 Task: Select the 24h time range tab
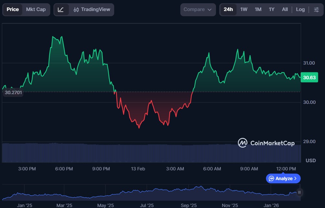tap(228, 10)
